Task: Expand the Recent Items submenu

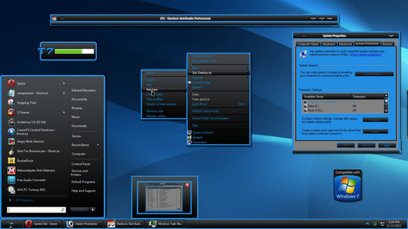Action: point(98,145)
